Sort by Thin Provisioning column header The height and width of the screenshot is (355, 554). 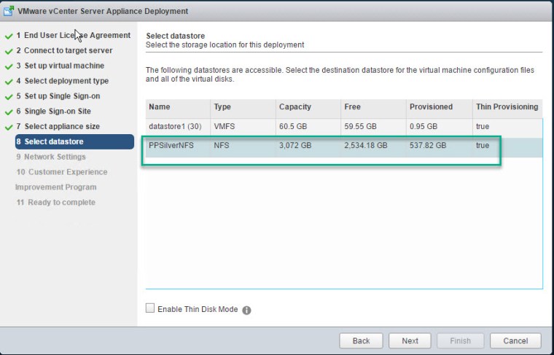coord(507,109)
